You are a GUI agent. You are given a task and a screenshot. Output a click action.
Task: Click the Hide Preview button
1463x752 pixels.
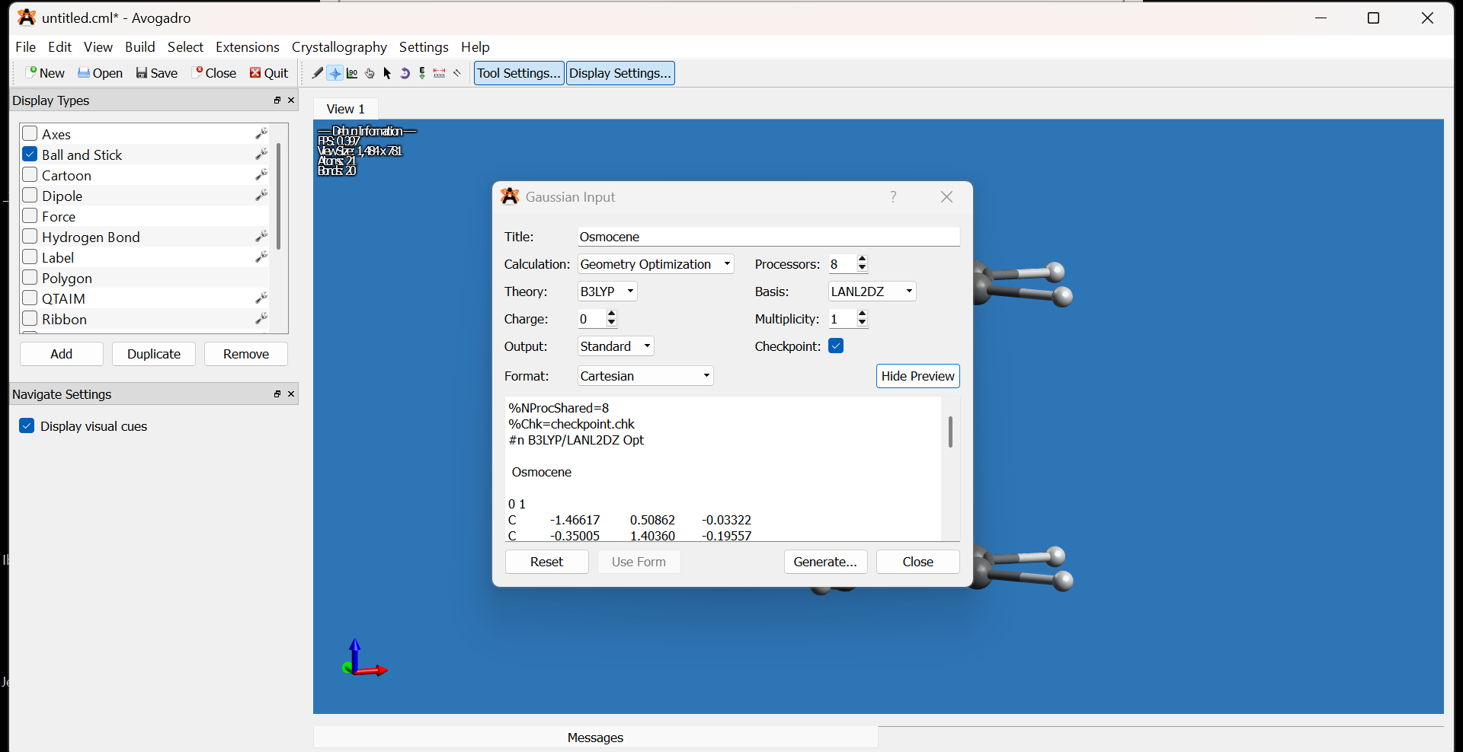click(917, 376)
